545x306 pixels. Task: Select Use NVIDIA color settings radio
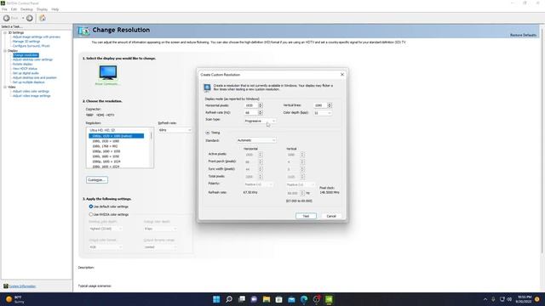[x=91, y=214]
